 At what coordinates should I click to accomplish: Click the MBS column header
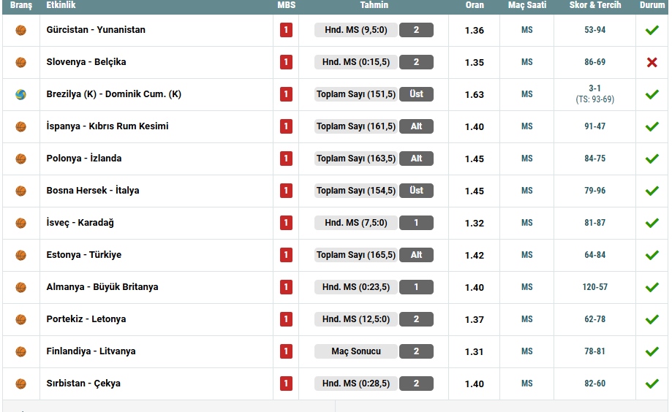(287, 5)
